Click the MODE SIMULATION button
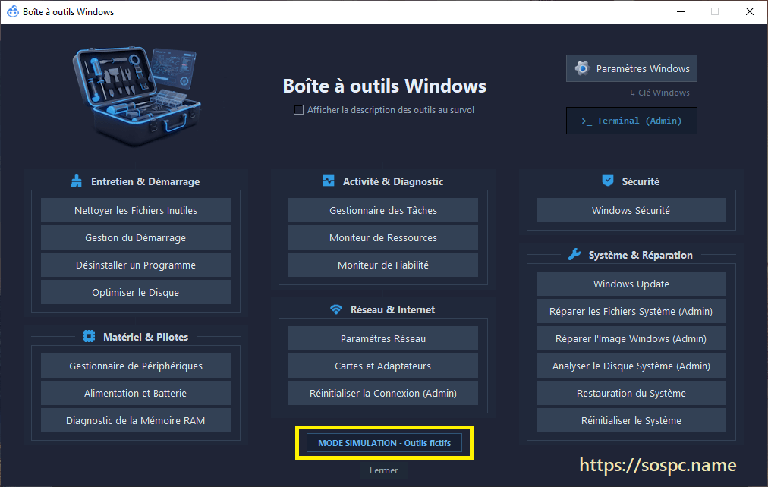768x487 pixels. [384, 443]
